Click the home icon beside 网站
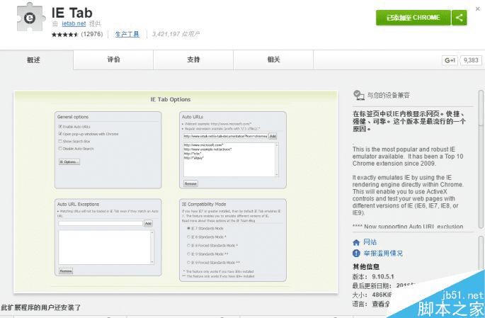This screenshot has width=485, height=318. tap(356, 242)
